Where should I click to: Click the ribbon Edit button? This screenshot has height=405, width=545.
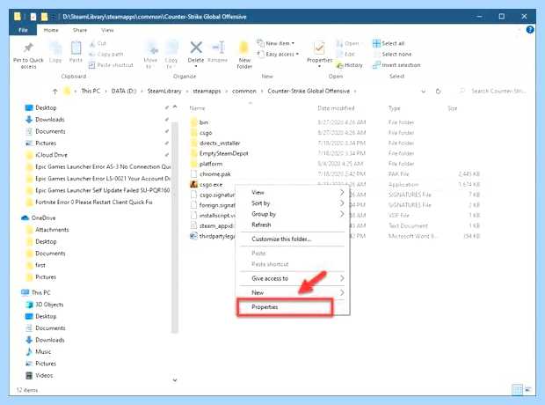[x=345, y=55]
